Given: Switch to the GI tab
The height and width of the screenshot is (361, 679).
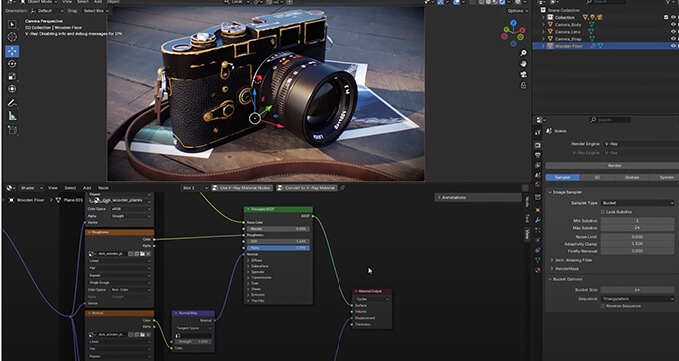Looking at the screenshot, I should tap(597, 177).
